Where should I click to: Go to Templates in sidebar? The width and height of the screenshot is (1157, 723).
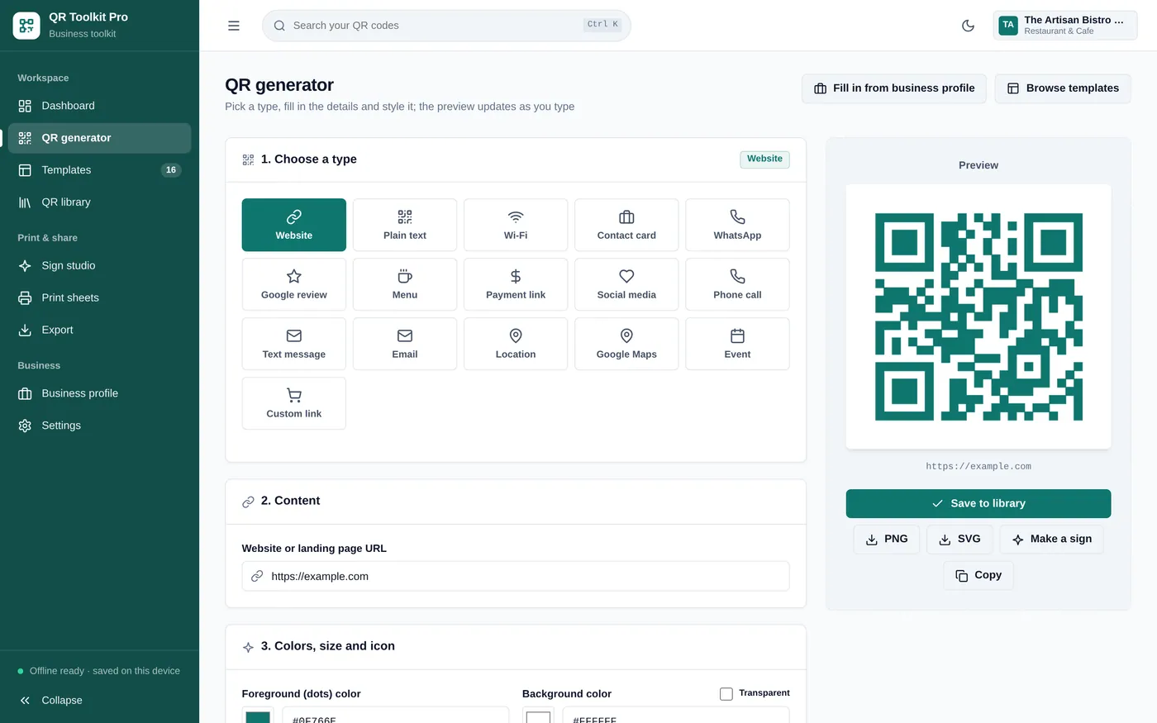tap(99, 170)
